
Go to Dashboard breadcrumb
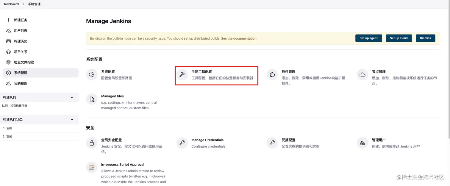11,4
